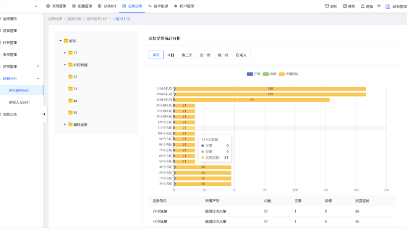Click the green wifi status icon
This screenshot has width=407, height=228.
click(379, 6)
